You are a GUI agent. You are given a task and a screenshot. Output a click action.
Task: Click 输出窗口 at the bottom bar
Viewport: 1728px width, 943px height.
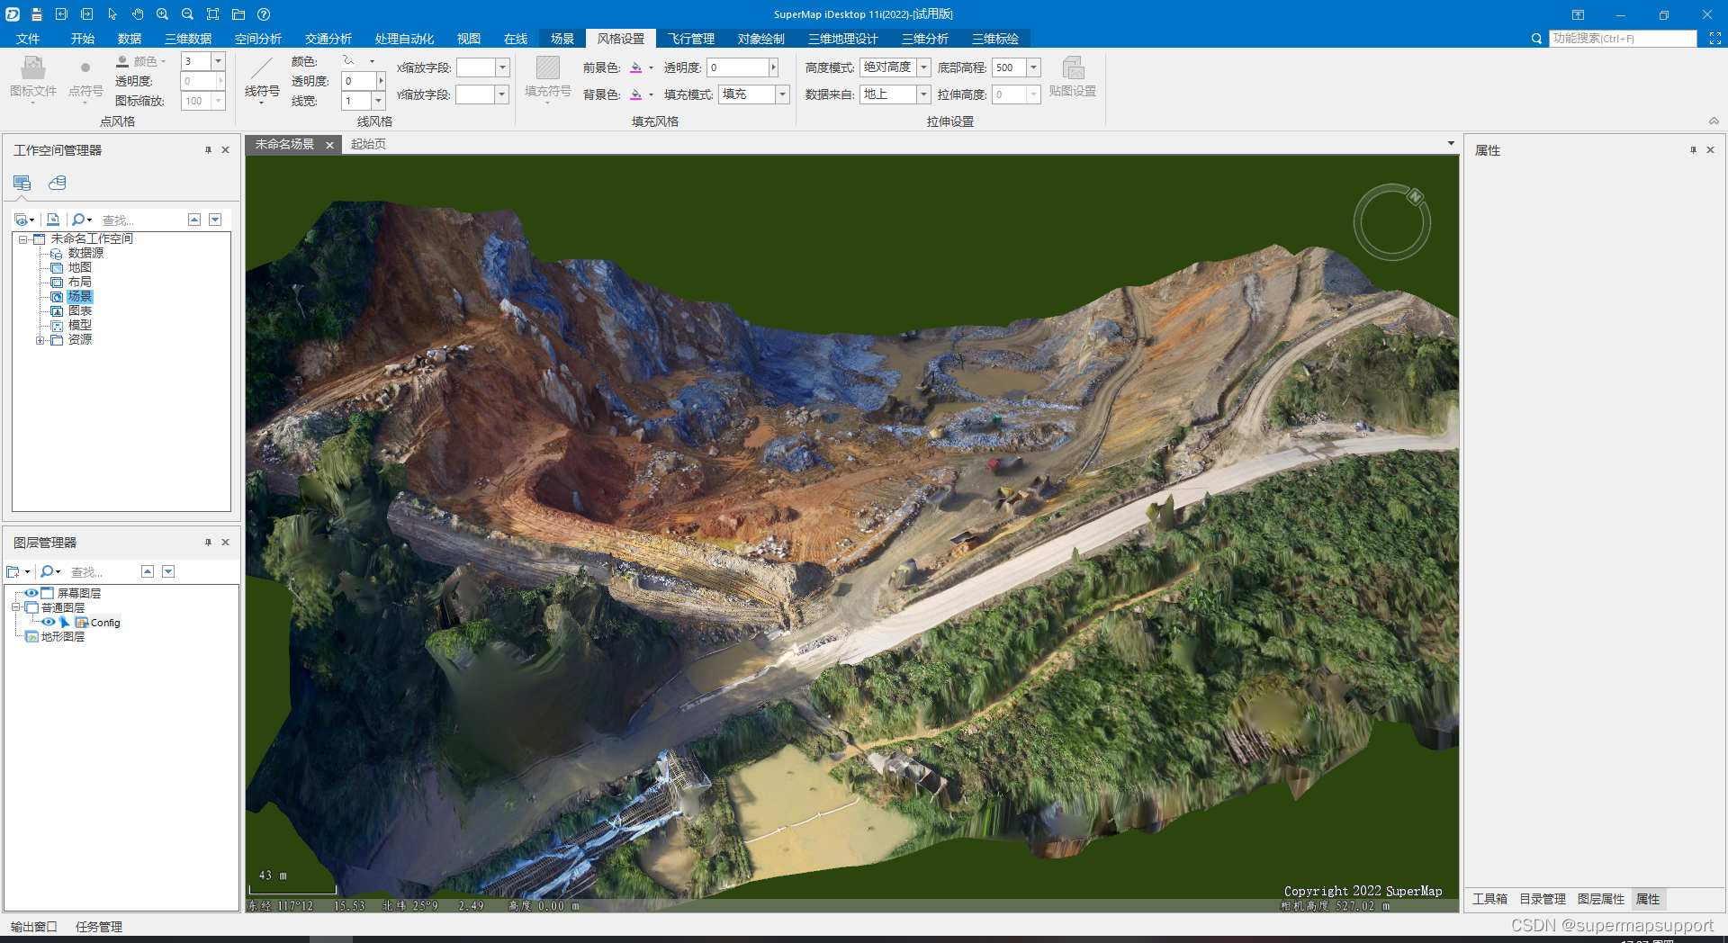(34, 926)
